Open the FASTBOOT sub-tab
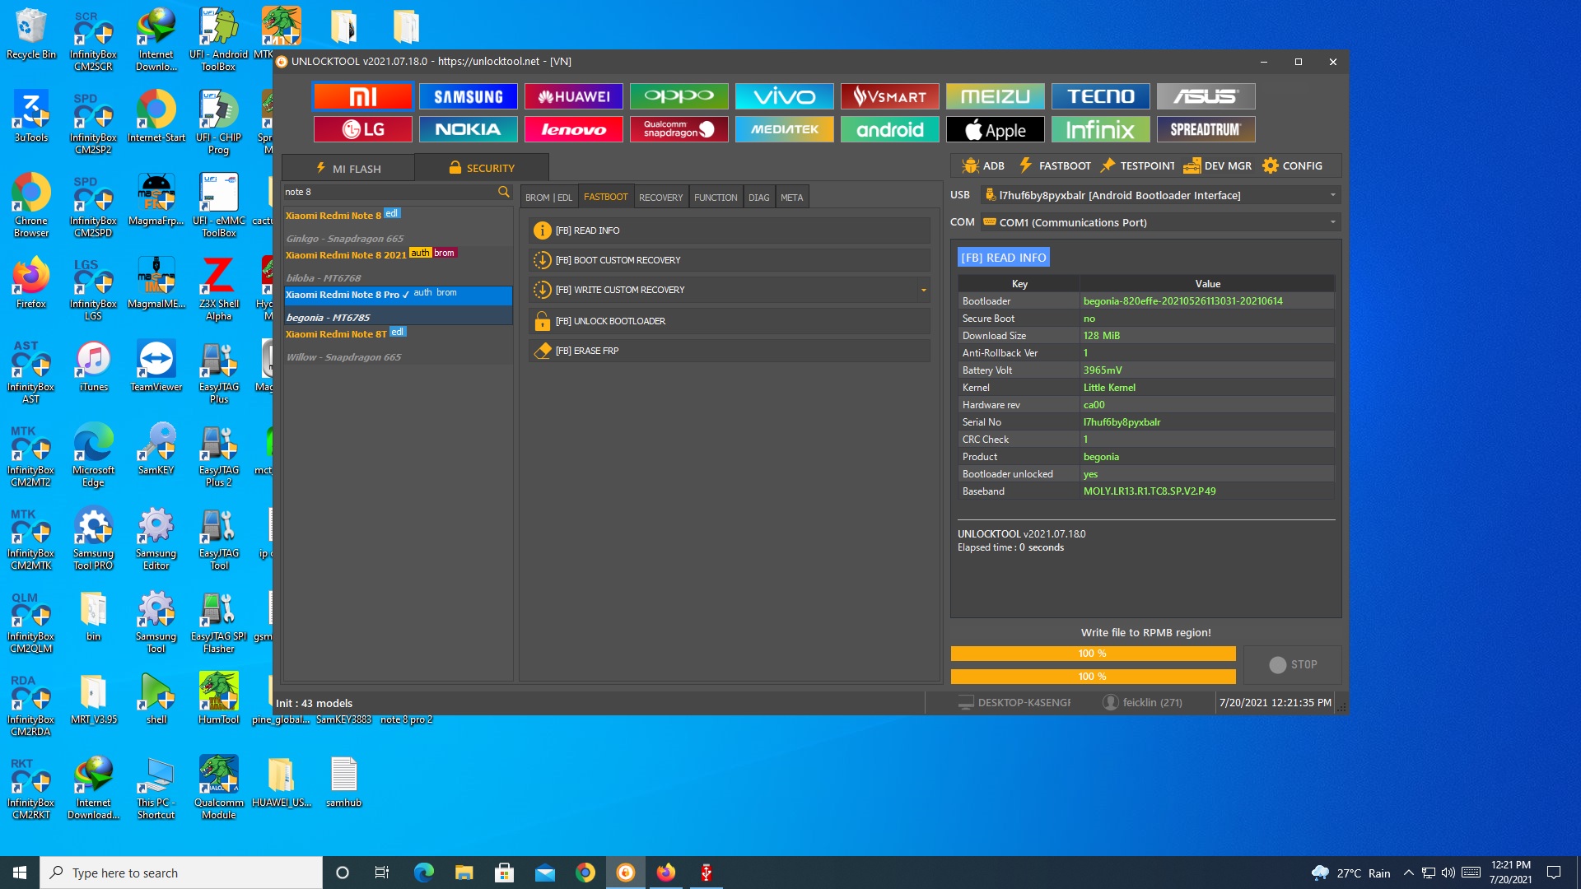The image size is (1581, 889). (x=605, y=197)
